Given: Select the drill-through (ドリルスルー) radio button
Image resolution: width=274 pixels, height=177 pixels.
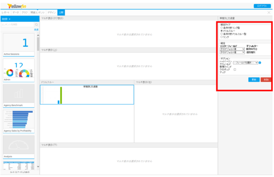Looking at the screenshot, I should (x=221, y=31).
